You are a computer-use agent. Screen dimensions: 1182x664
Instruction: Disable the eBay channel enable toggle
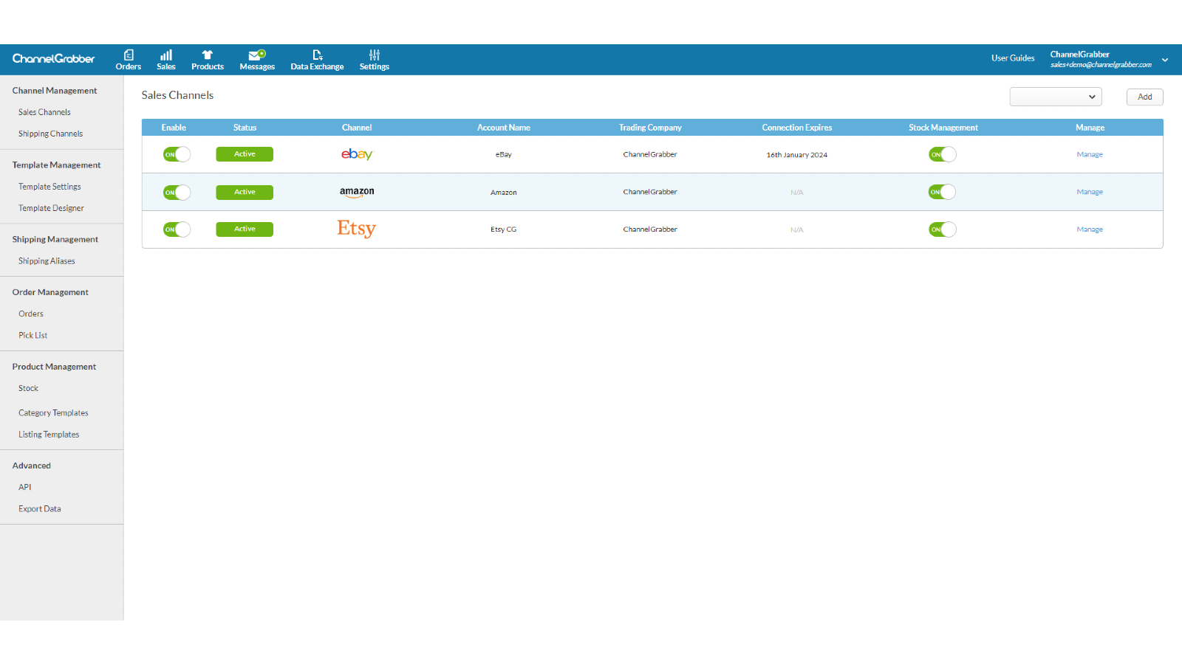[x=177, y=154]
